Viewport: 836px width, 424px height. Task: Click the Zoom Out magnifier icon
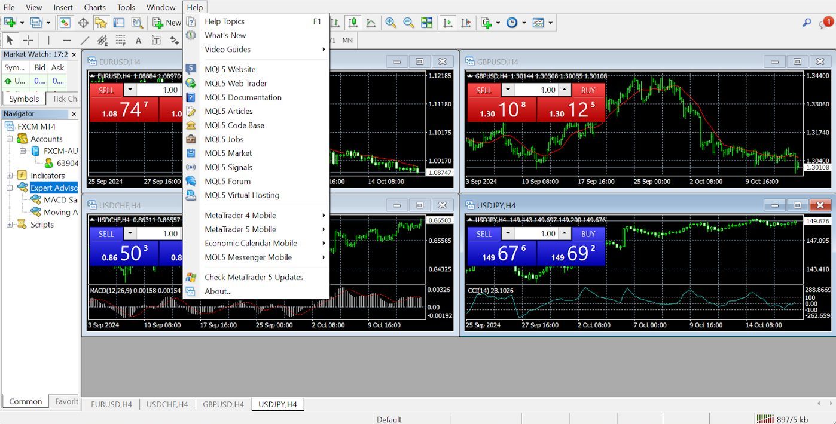click(408, 23)
